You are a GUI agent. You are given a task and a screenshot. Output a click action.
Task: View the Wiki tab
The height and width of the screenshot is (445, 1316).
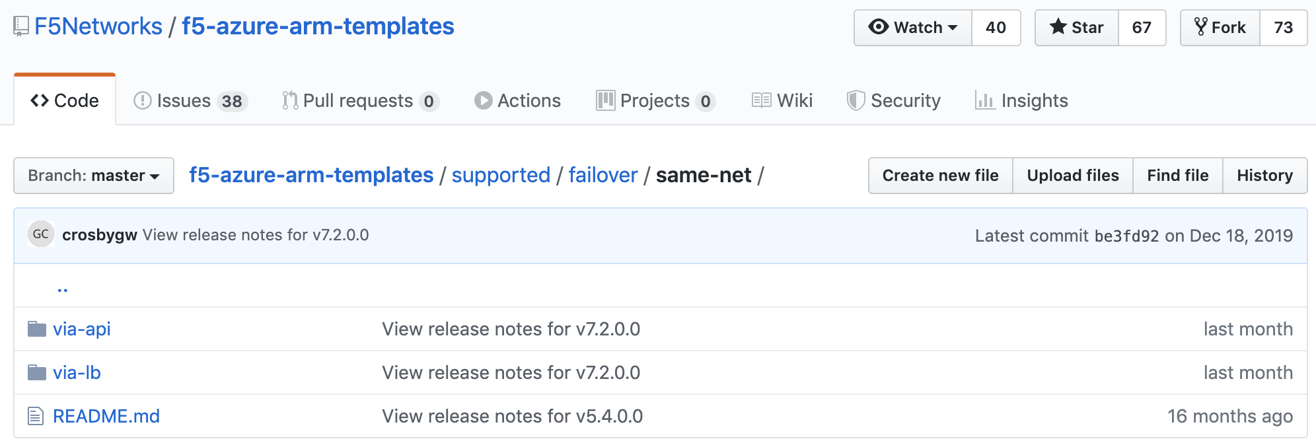tap(782, 100)
